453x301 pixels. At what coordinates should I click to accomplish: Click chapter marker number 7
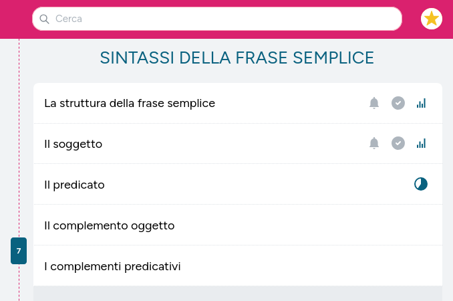(19, 251)
